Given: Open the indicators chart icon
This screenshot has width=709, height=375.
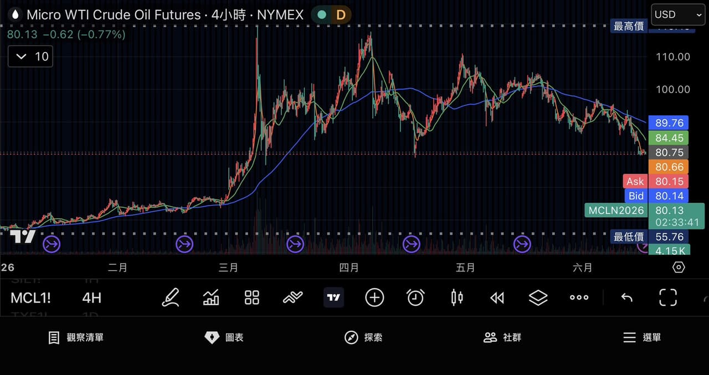Looking at the screenshot, I should 211,297.
